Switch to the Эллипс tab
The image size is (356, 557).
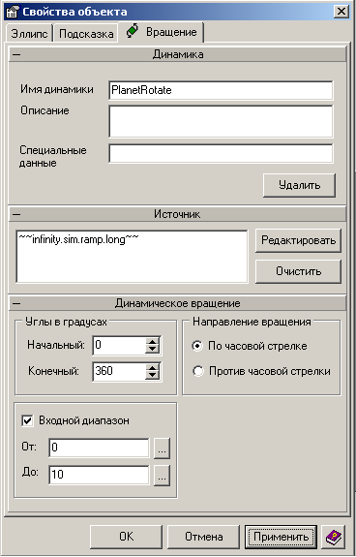point(29,34)
